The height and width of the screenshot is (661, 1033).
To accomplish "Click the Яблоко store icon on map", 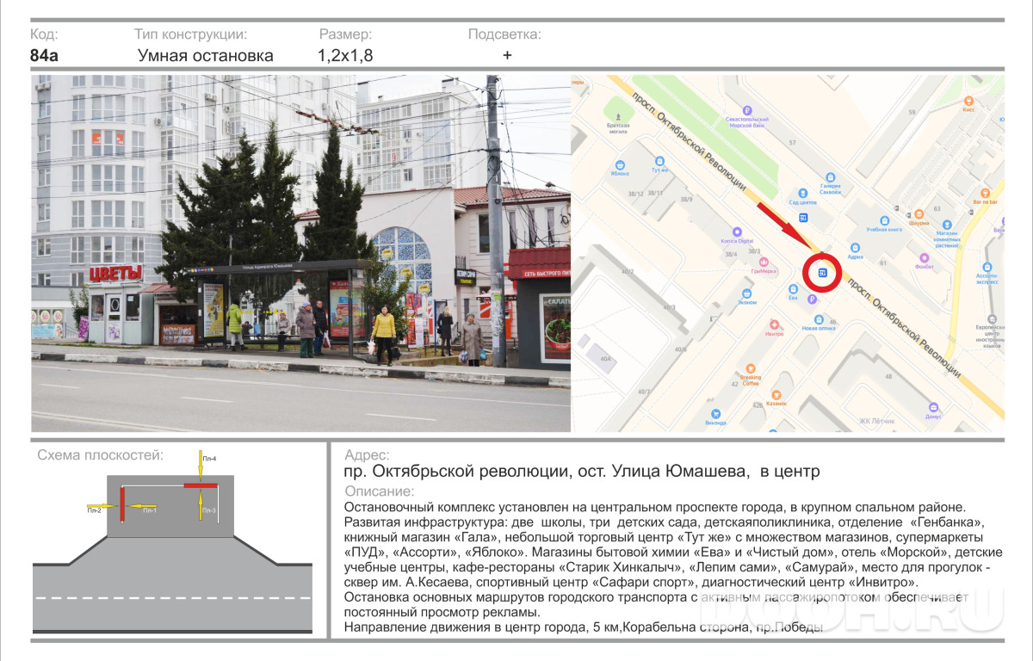I will 619,164.
